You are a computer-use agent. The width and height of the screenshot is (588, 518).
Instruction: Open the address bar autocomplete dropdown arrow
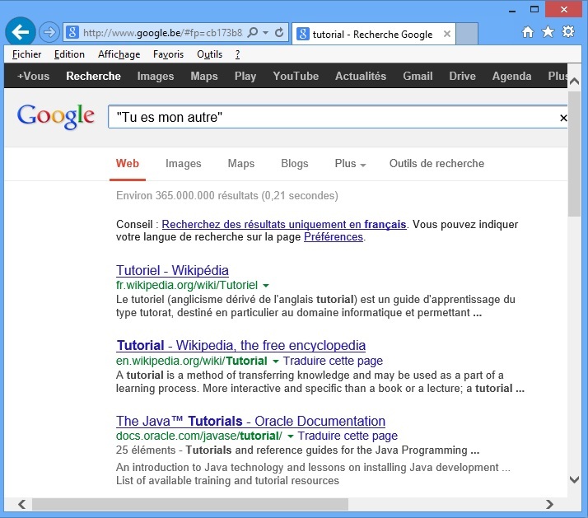coord(265,33)
